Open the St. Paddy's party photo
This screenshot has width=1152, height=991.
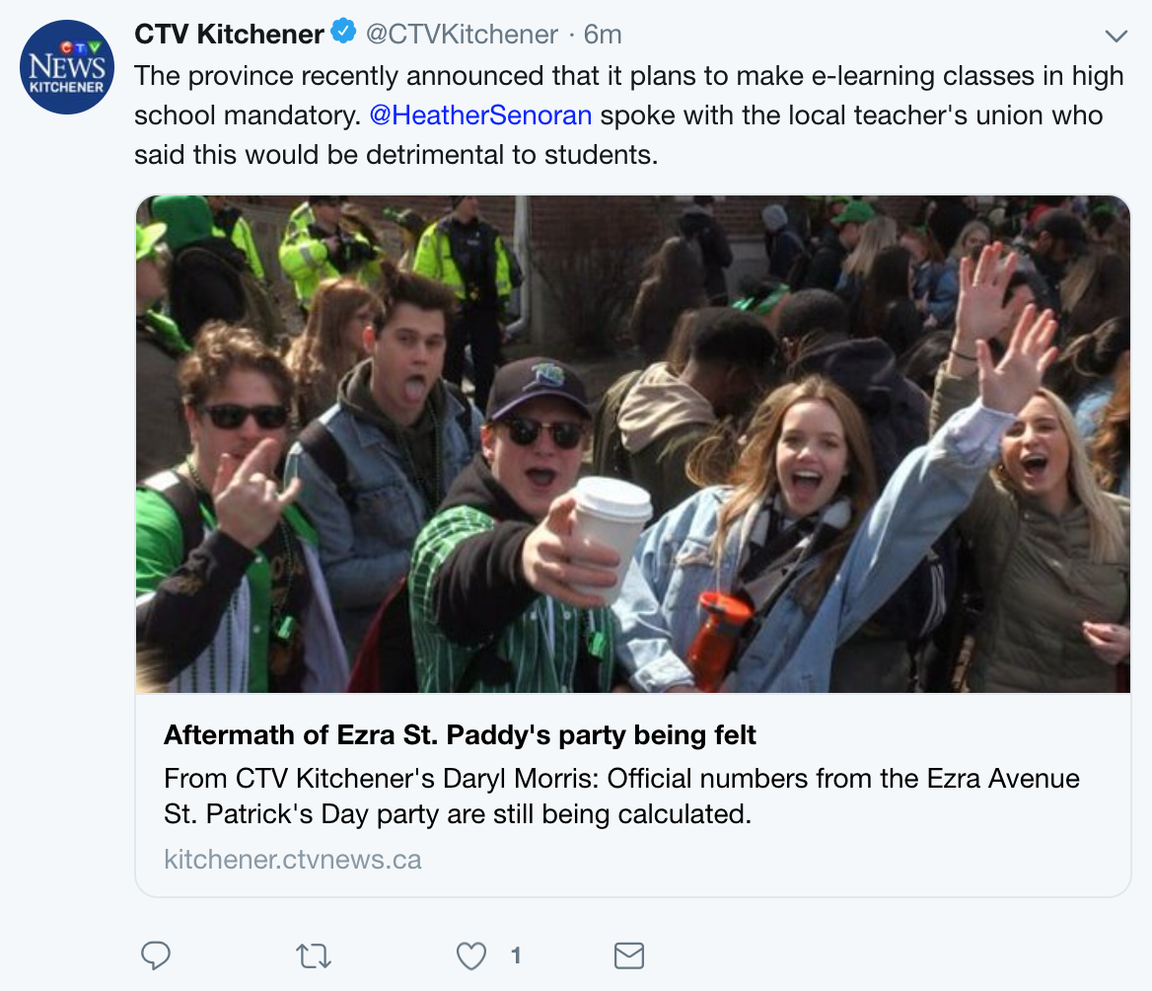pos(632,444)
